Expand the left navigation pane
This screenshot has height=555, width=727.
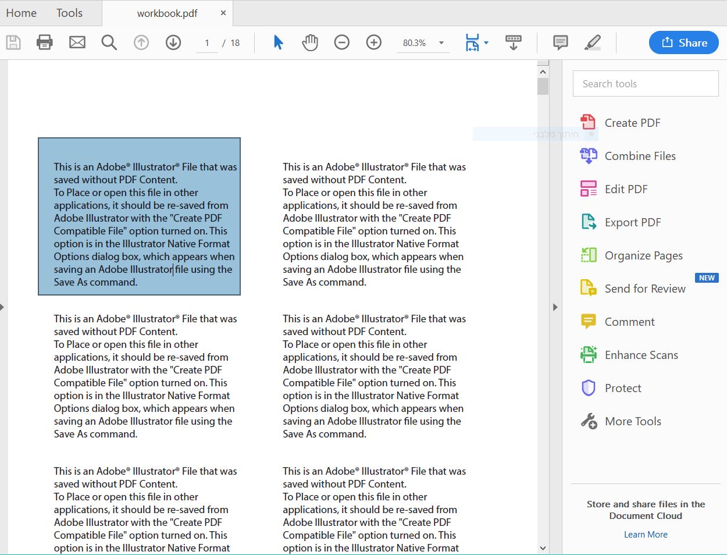pyautogui.click(x=2, y=307)
